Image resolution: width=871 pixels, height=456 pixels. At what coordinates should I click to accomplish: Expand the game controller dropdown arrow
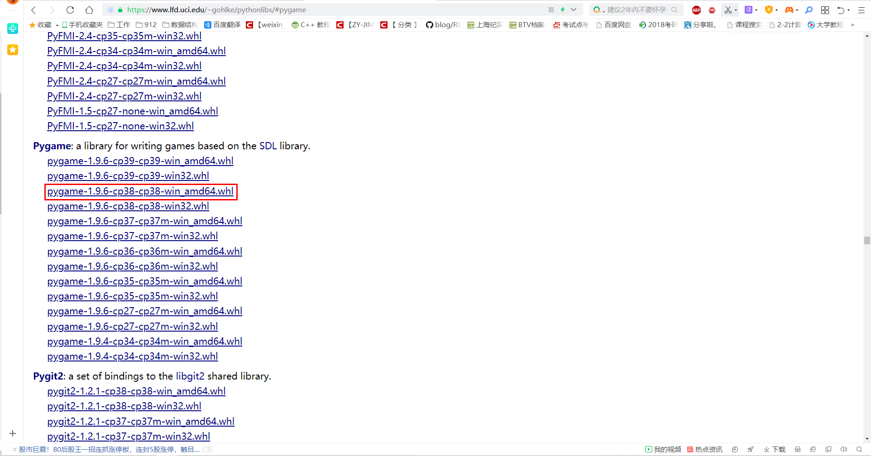tap(797, 10)
